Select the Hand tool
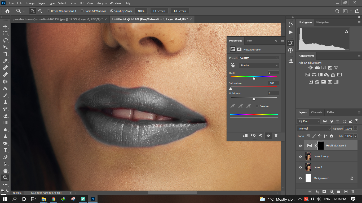 (x=5, y=171)
